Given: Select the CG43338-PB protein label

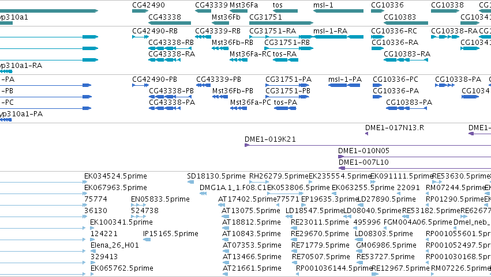Looking at the screenshot, I should tap(171, 91).
